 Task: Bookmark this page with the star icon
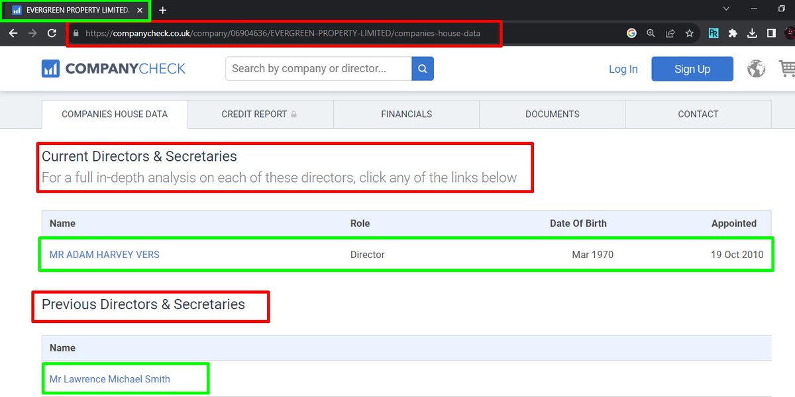690,33
